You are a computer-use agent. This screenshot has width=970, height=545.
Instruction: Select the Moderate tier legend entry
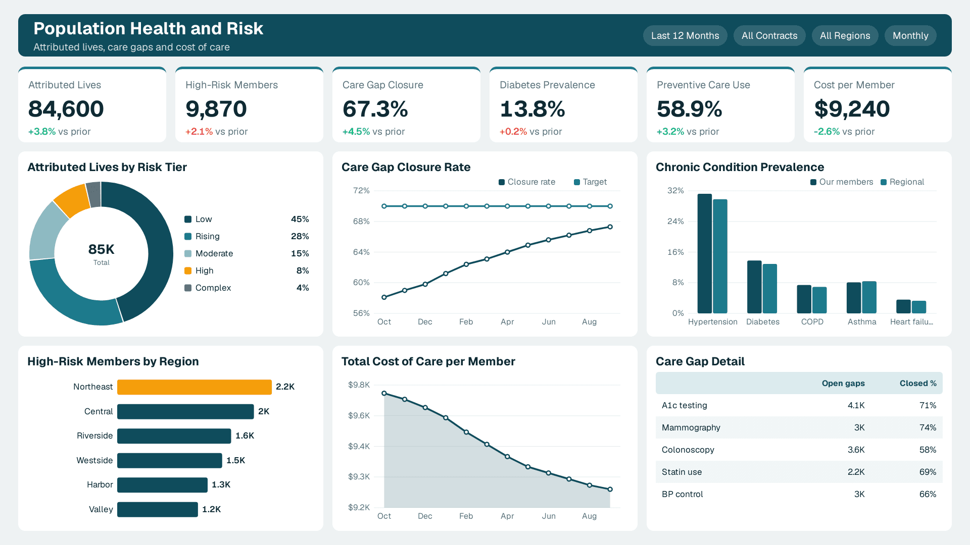pyautogui.click(x=247, y=253)
